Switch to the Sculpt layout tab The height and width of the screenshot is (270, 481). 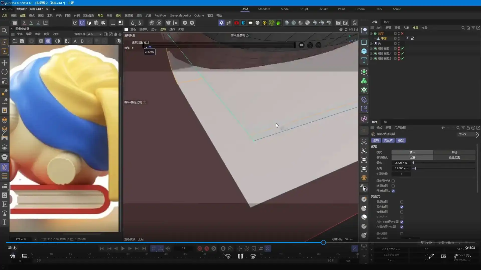coord(304,9)
